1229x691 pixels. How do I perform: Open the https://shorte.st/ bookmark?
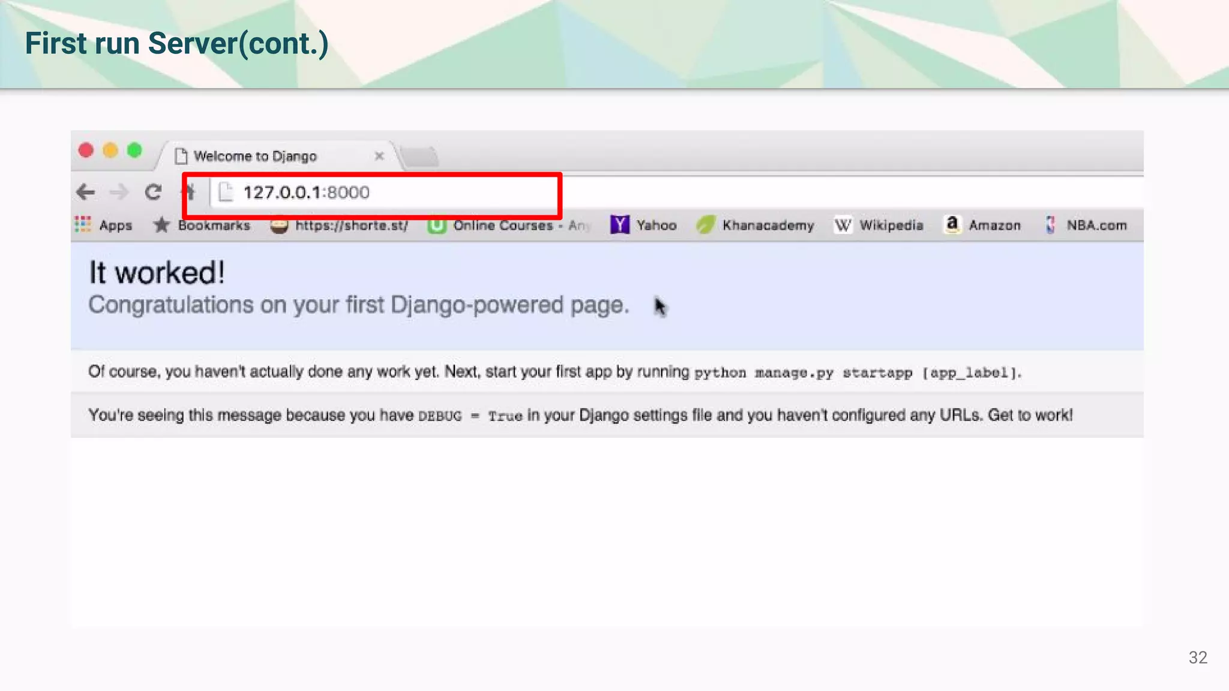(x=352, y=226)
